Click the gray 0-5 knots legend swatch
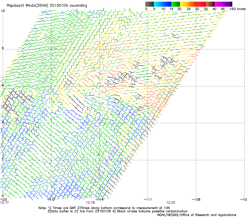Screen dimensions: 247x217 [x=150, y=4]
